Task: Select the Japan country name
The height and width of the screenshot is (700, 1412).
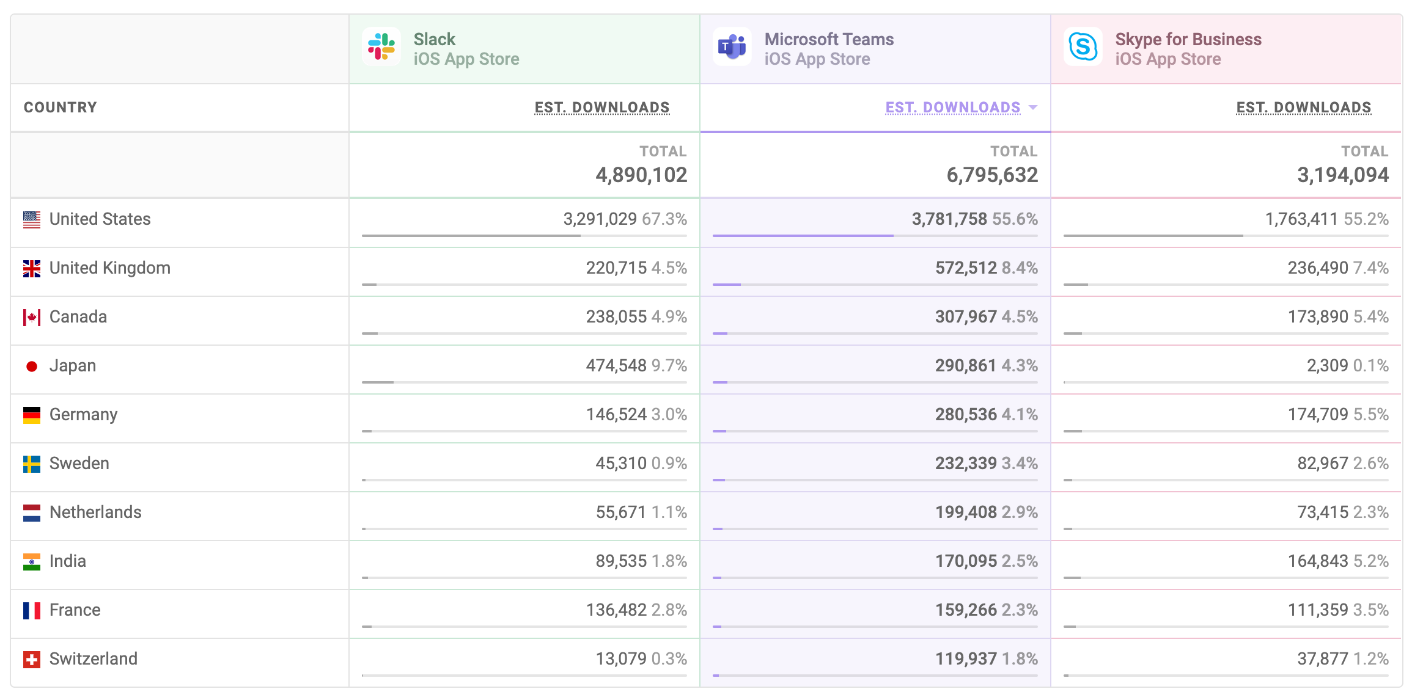Action: tap(73, 365)
